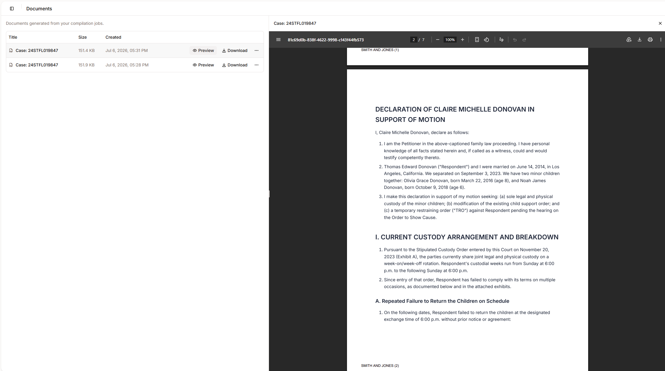
Task: Preview the document created 05:31 PM
Action: [203, 50]
